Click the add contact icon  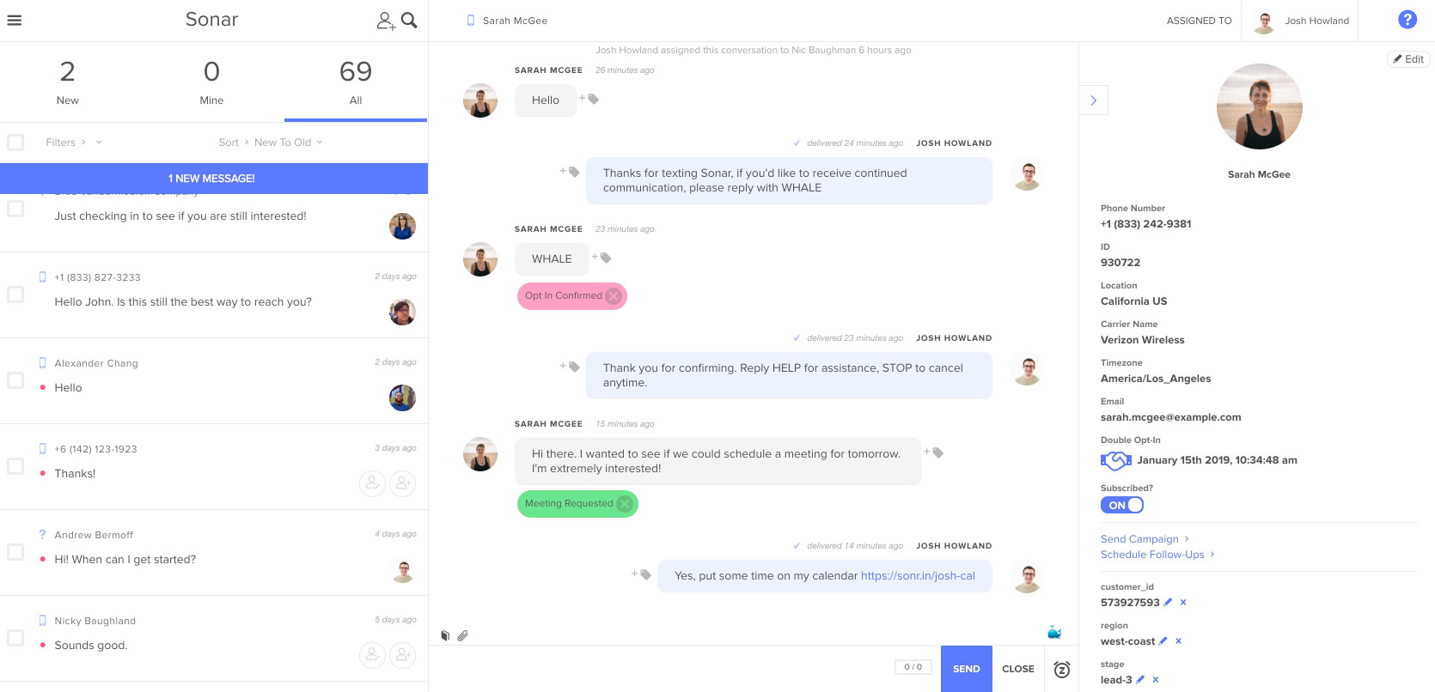pos(386,21)
